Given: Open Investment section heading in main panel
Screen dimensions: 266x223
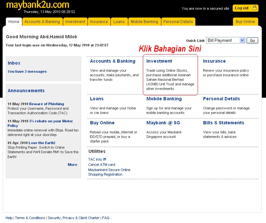Looking at the screenshot, I should click(159, 61).
